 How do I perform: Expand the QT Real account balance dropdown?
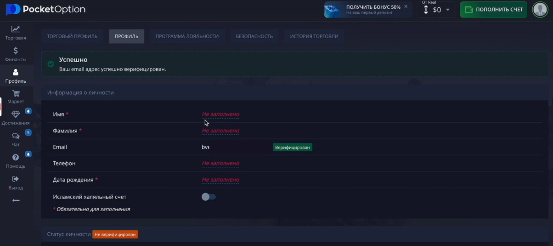tap(448, 10)
